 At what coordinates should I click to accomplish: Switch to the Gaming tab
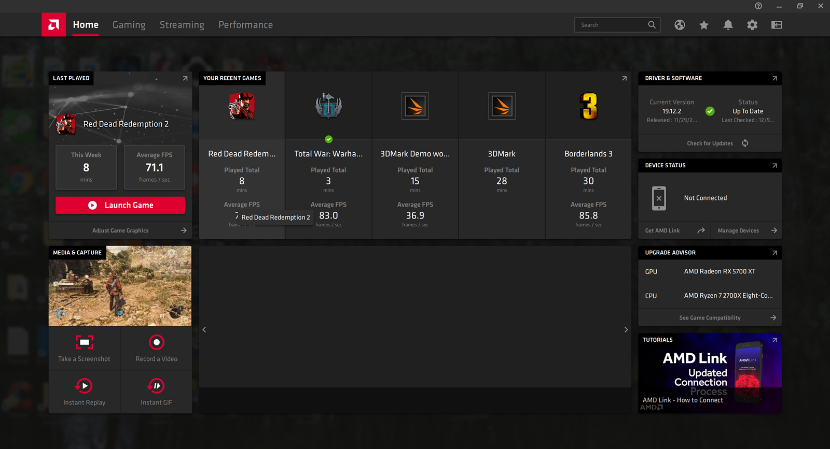(129, 25)
